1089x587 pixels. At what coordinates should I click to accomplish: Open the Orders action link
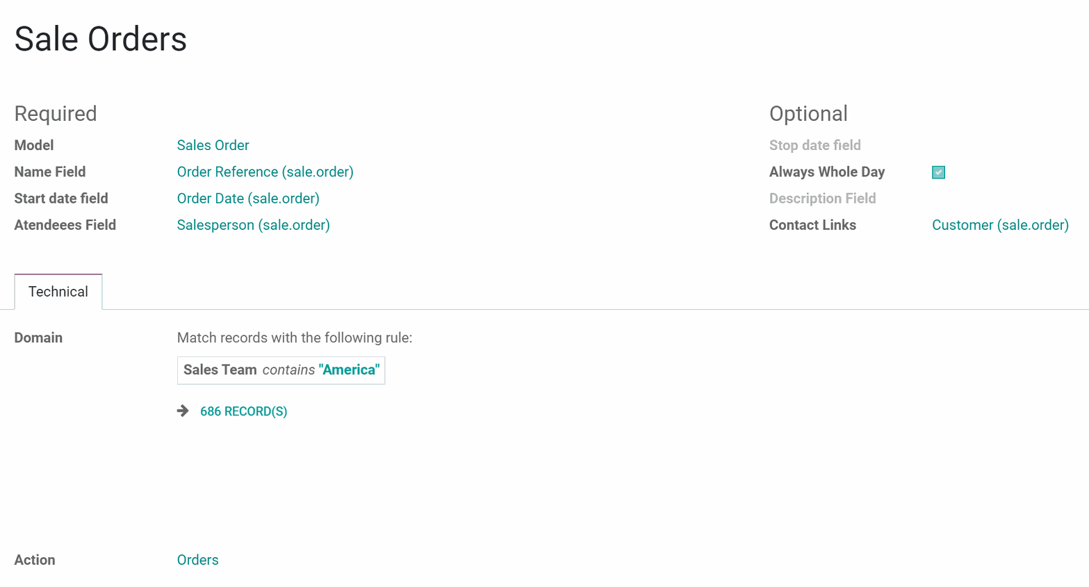click(x=197, y=560)
